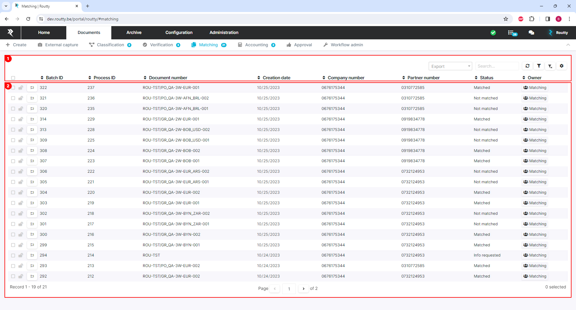This screenshot has height=310, width=576.
Task: Tick the checkbox for batch 302
Action: tap(13, 214)
